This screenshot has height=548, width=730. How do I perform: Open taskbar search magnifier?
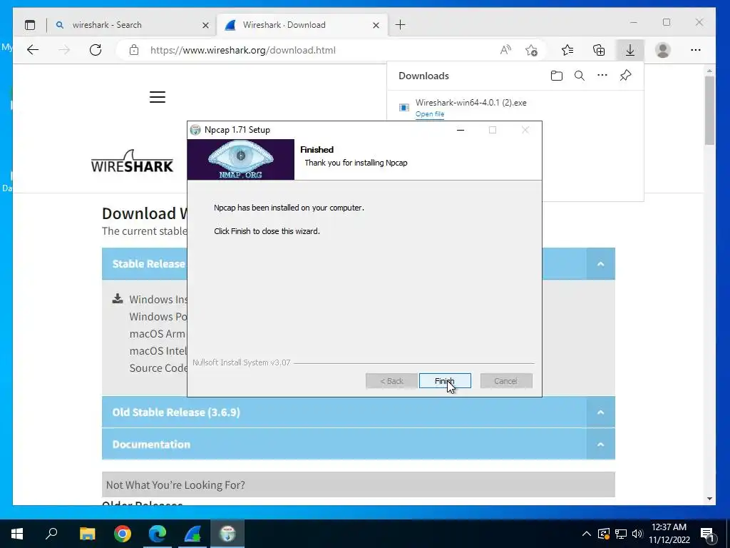[x=51, y=534]
